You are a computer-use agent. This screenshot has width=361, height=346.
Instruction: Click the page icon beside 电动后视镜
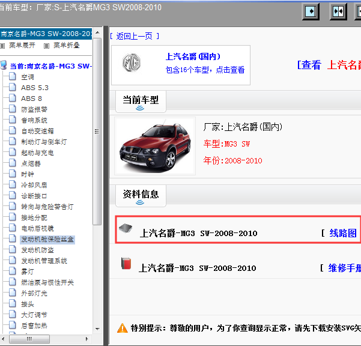13,228
